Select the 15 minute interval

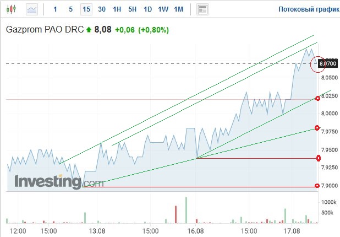point(86,9)
